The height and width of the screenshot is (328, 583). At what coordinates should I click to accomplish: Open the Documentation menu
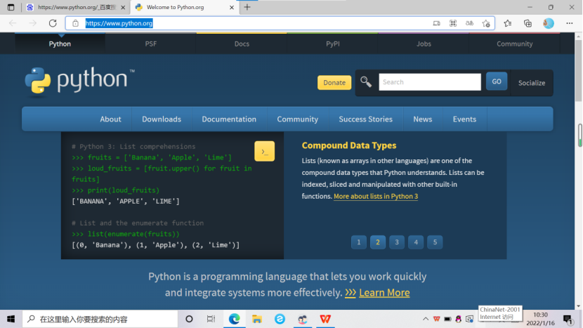tap(229, 119)
